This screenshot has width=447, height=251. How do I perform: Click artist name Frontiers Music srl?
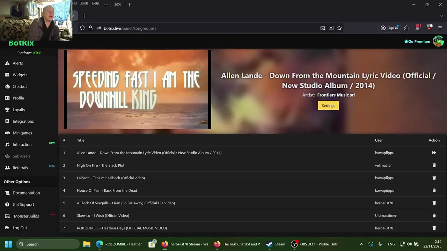click(336, 95)
